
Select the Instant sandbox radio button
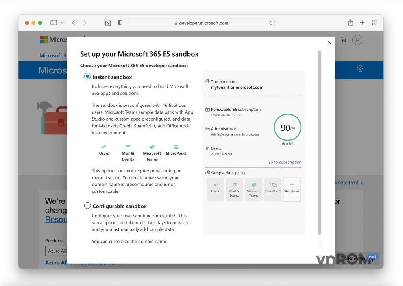(x=87, y=77)
